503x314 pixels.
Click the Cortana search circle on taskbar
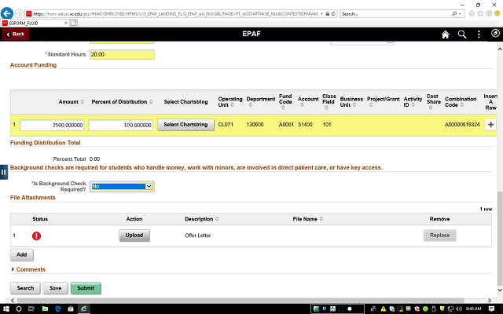[19, 309]
